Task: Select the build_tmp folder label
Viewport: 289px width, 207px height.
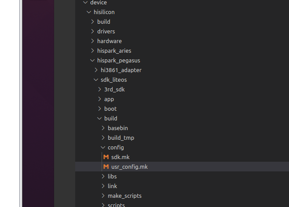Action: [x=121, y=138]
